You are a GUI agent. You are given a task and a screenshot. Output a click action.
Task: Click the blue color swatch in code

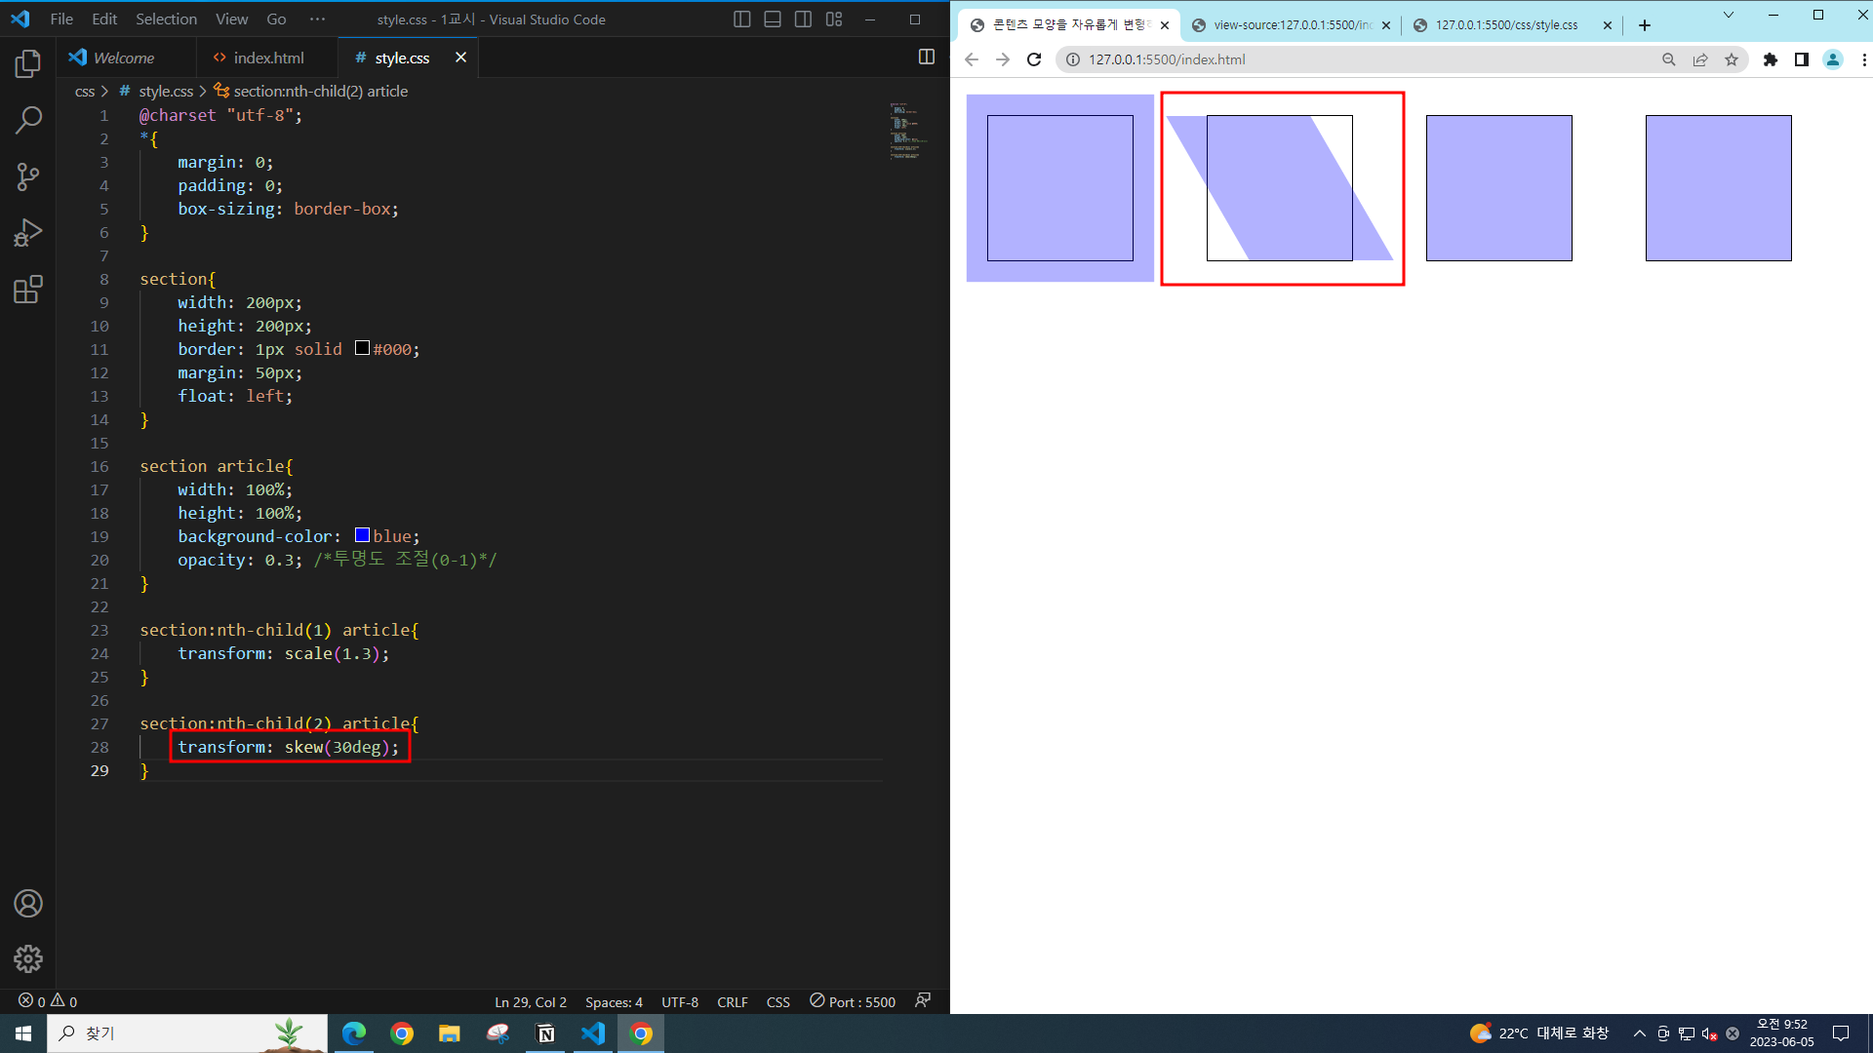point(362,535)
